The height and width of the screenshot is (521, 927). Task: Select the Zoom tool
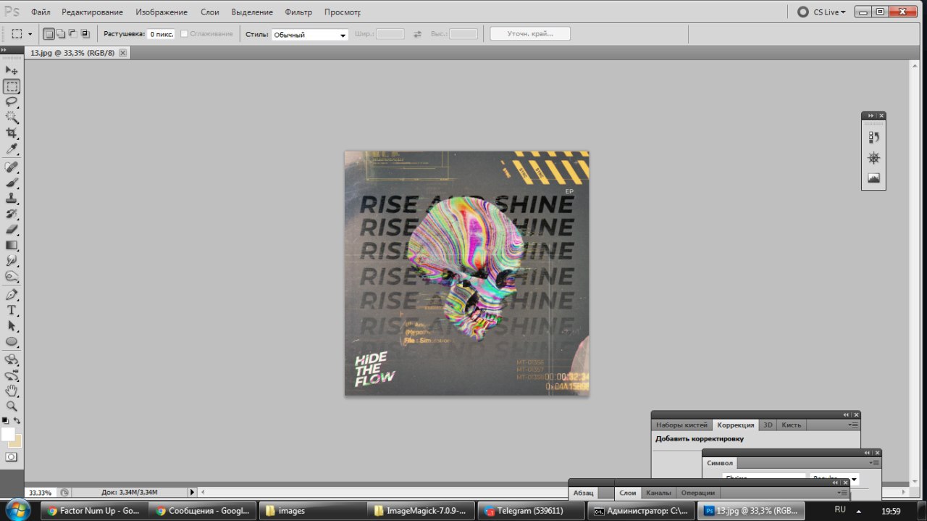(x=12, y=407)
